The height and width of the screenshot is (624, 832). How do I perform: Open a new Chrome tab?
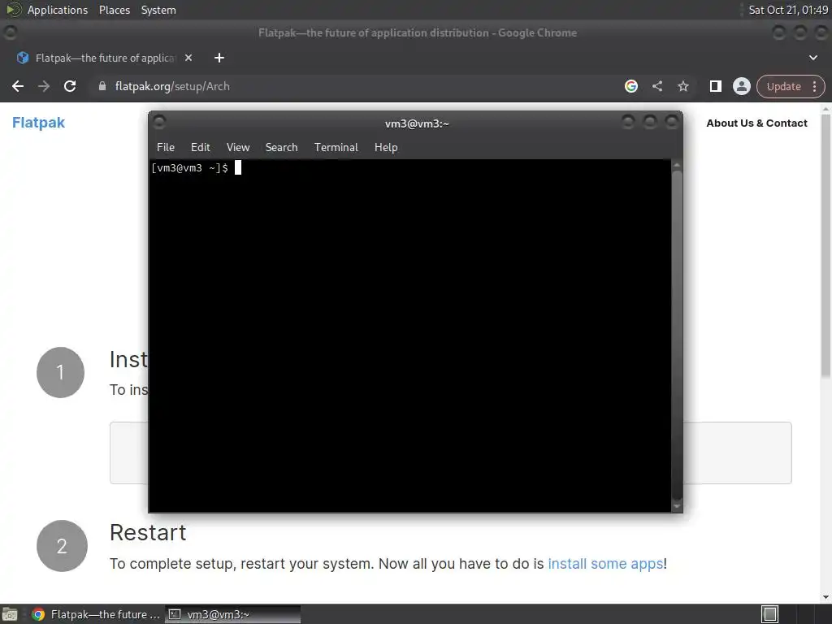point(219,58)
